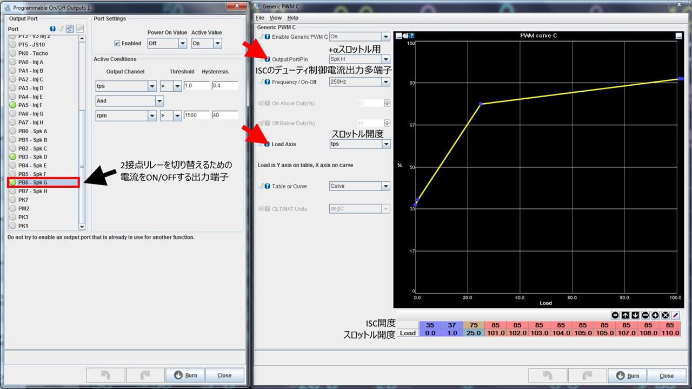The image size is (692, 389).
Task: Open chart options at top-right of PWM curve C
Action: (678, 36)
